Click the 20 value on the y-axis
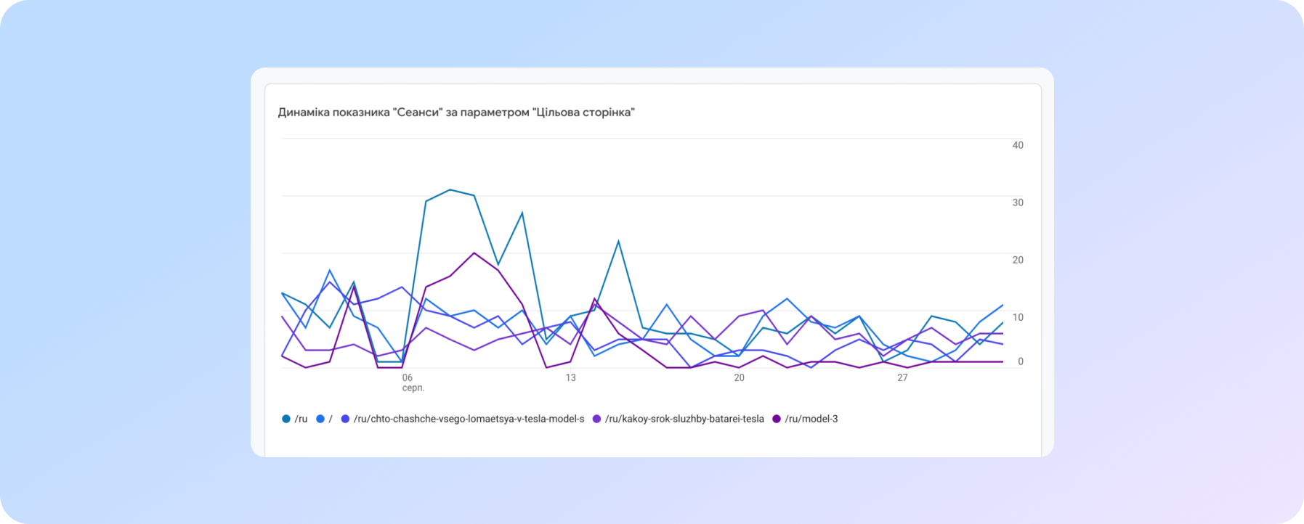This screenshot has width=1304, height=524. tap(1018, 260)
